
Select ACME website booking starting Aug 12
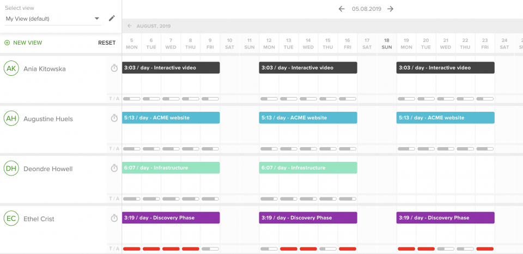click(308, 118)
